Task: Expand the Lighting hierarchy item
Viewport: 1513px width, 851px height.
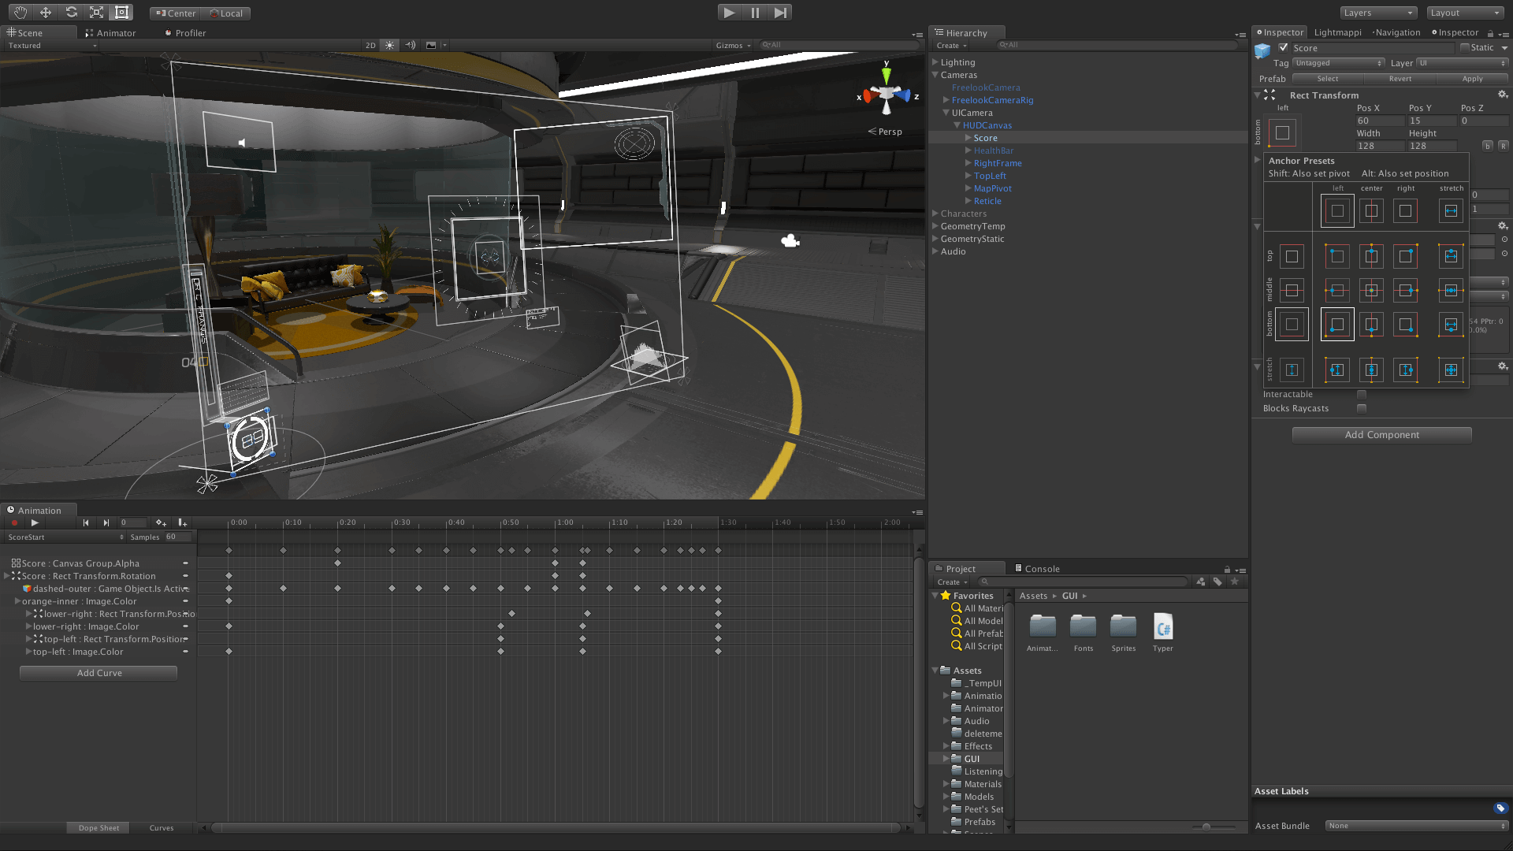Action: 935,62
